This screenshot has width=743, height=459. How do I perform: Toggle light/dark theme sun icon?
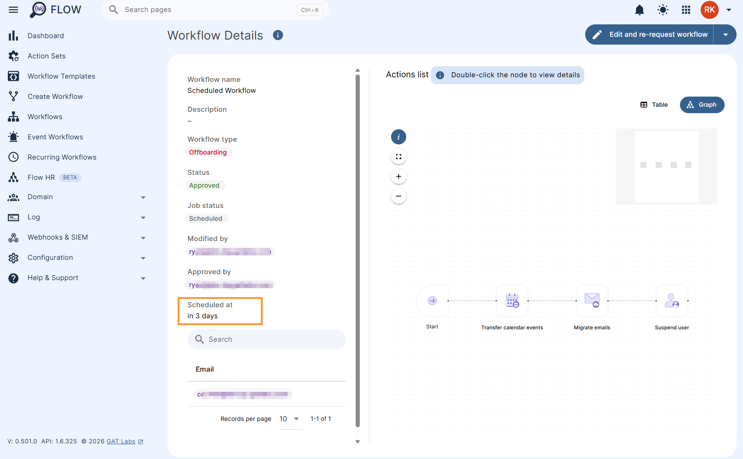663,10
